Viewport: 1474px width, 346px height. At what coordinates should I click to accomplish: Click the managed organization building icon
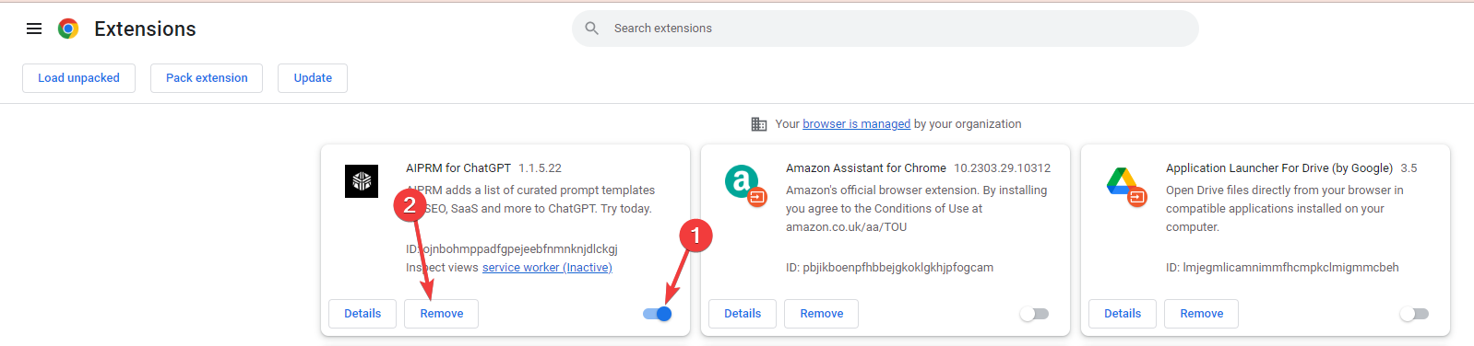[759, 124]
